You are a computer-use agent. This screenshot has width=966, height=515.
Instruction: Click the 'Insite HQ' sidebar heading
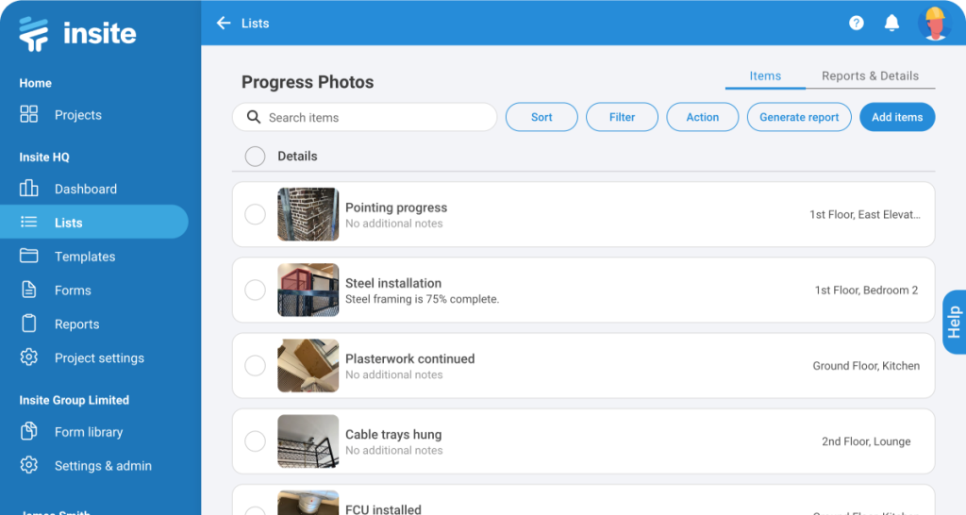44,158
